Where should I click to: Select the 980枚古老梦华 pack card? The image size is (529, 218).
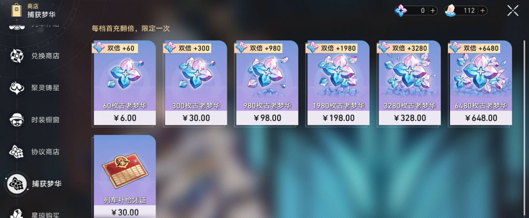(267, 83)
